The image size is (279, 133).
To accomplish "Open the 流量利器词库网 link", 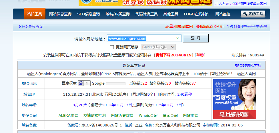I will [x=179, y=26].
